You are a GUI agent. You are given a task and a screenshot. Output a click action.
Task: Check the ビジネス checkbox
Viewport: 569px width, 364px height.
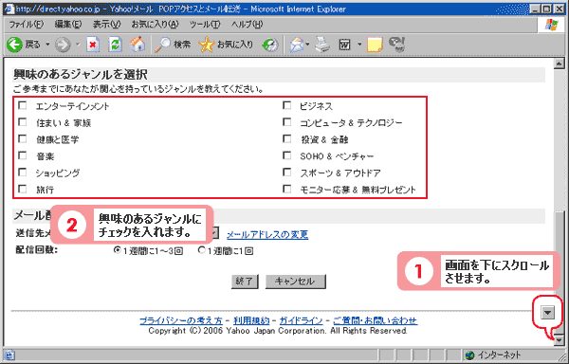(x=287, y=105)
